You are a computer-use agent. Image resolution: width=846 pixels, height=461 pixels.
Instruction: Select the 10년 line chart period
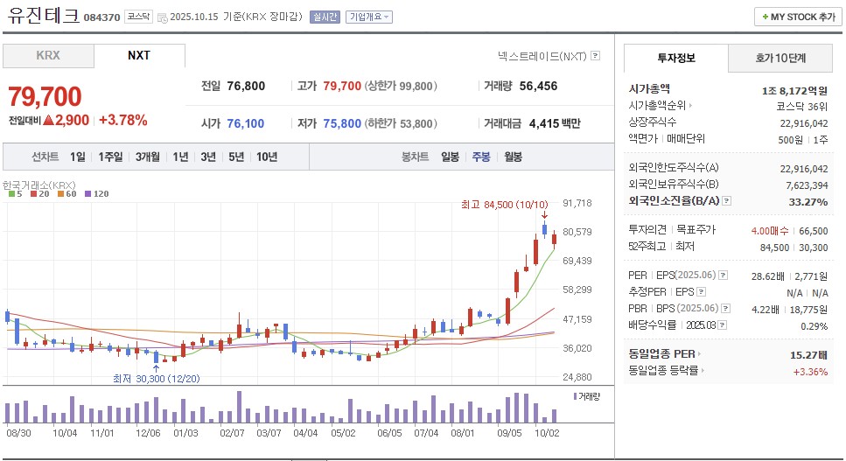click(x=267, y=157)
